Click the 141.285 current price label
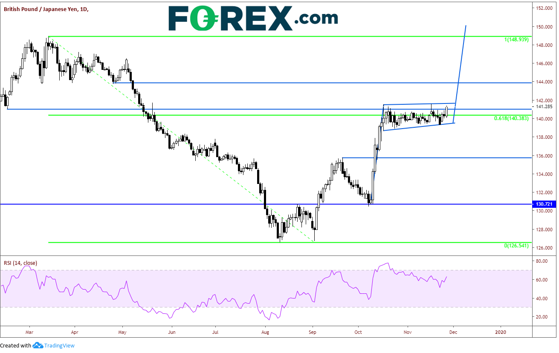 pos(545,106)
